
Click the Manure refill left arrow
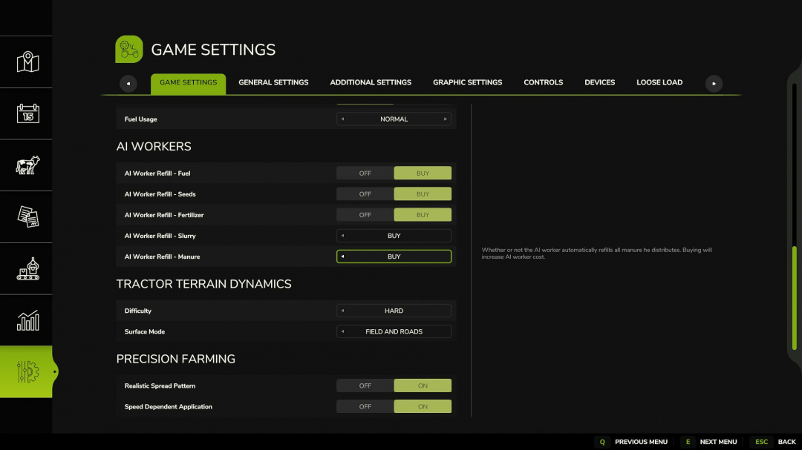click(342, 257)
